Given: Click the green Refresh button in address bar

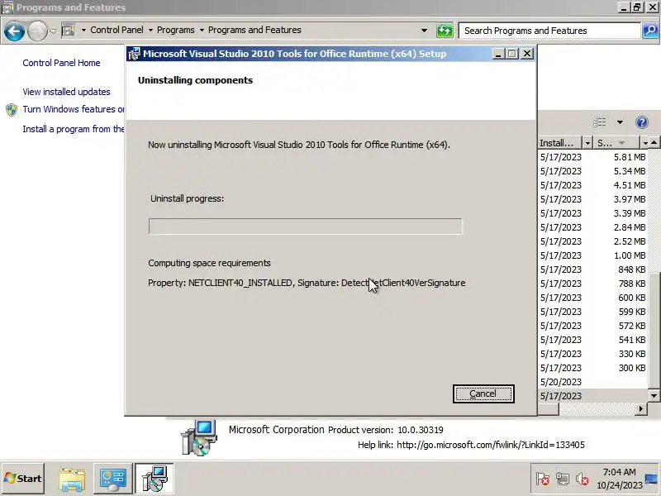Looking at the screenshot, I should [445, 31].
